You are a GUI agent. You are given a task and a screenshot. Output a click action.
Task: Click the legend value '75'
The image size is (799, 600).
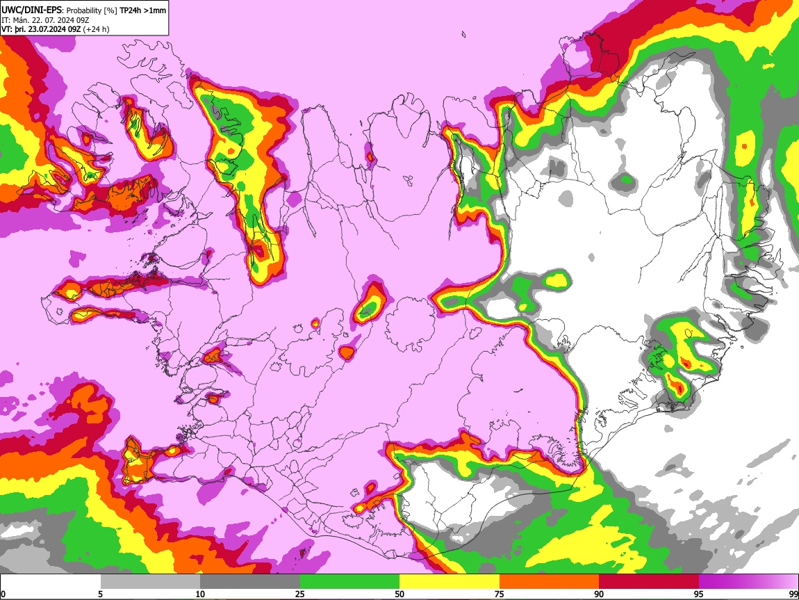(x=500, y=594)
